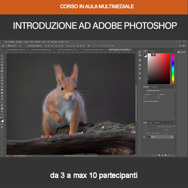This screenshot has width=188, height=188.
Task: Select the Brush tool
Action: (2, 74)
